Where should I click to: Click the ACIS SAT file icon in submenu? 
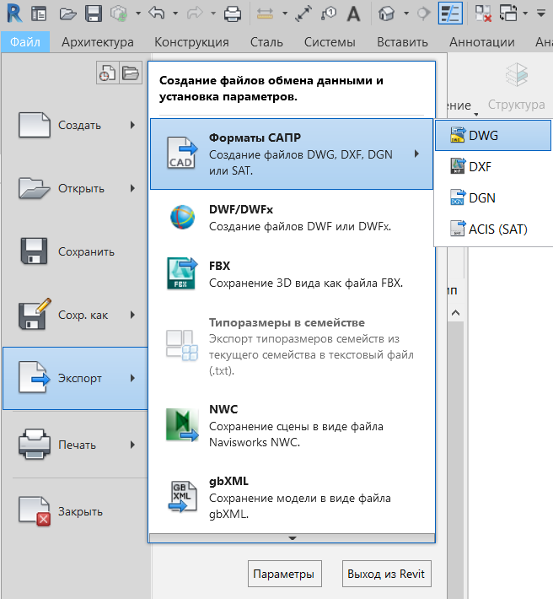pos(458,229)
